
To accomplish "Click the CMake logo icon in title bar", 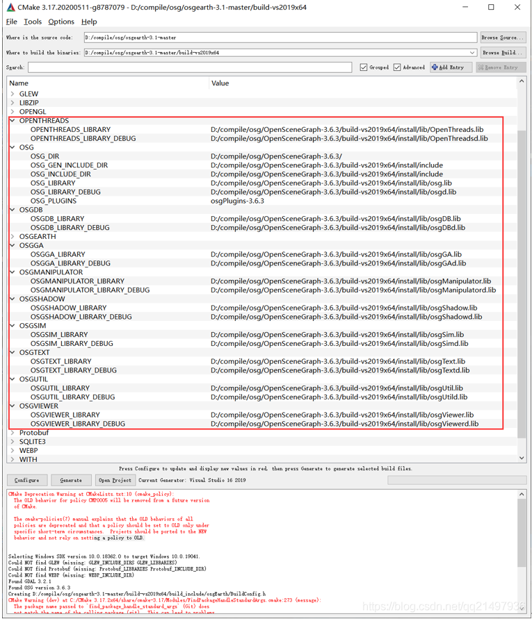I will point(10,7).
